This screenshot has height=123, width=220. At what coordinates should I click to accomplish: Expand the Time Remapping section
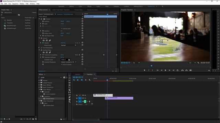tap(39, 48)
